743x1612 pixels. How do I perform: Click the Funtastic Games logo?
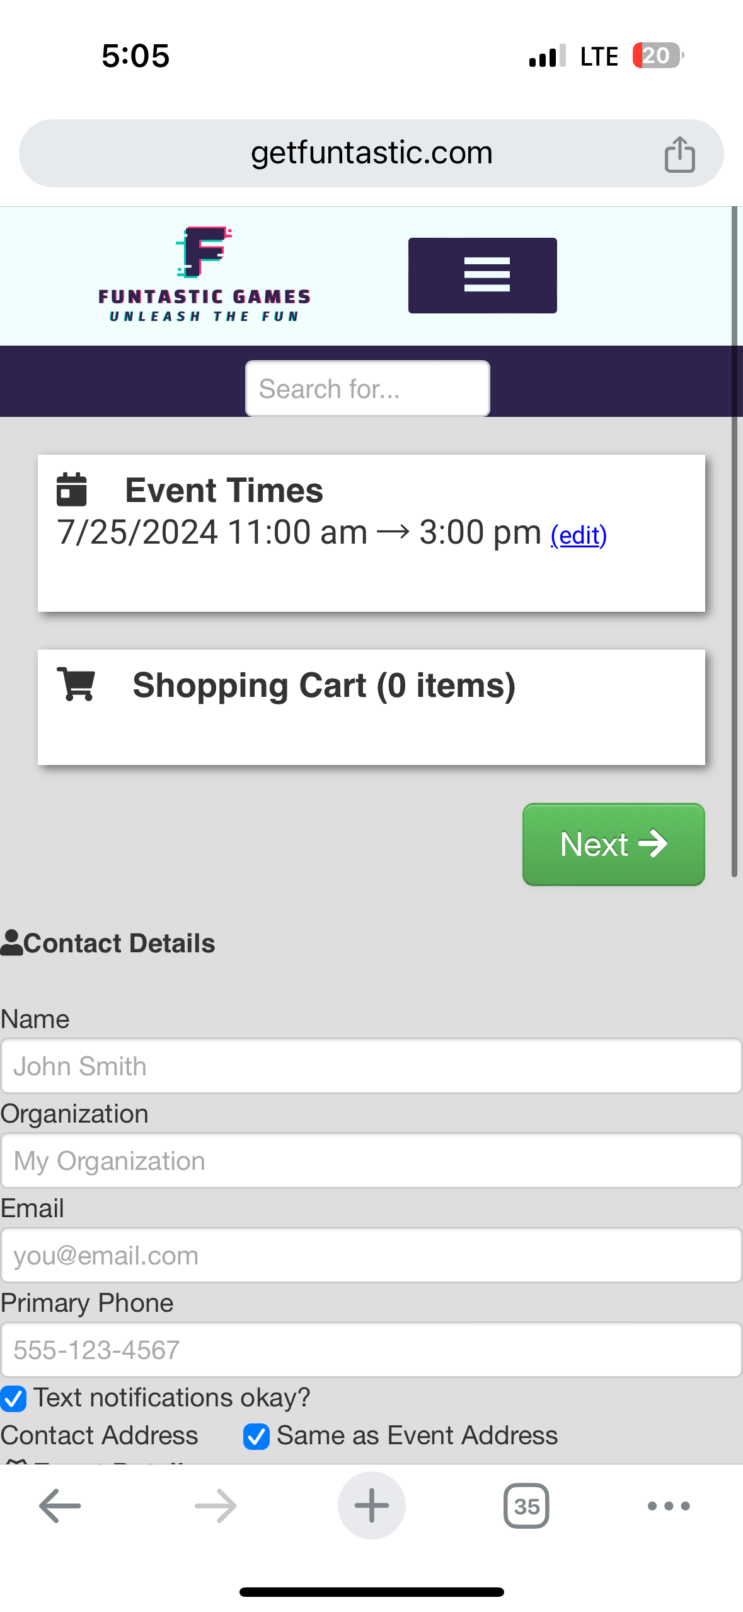tap(204, 275)
